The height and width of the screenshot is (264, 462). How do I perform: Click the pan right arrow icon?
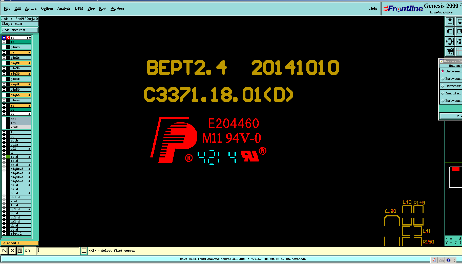pos(459,31)
